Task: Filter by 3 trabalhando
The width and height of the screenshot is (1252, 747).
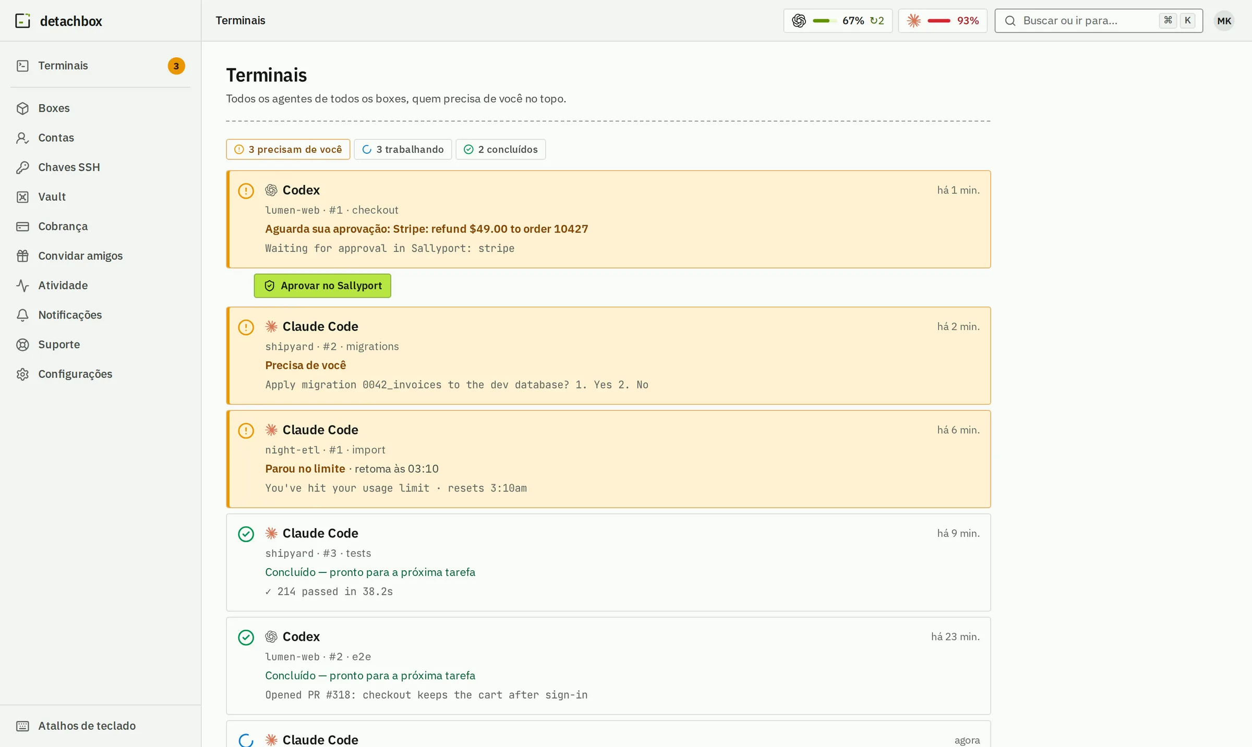Action: point(403,150)
